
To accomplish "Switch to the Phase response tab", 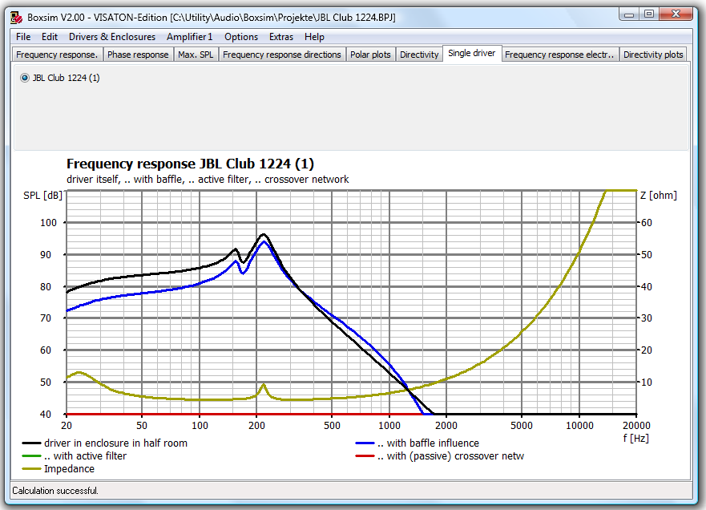I will (x=138, y=55).
